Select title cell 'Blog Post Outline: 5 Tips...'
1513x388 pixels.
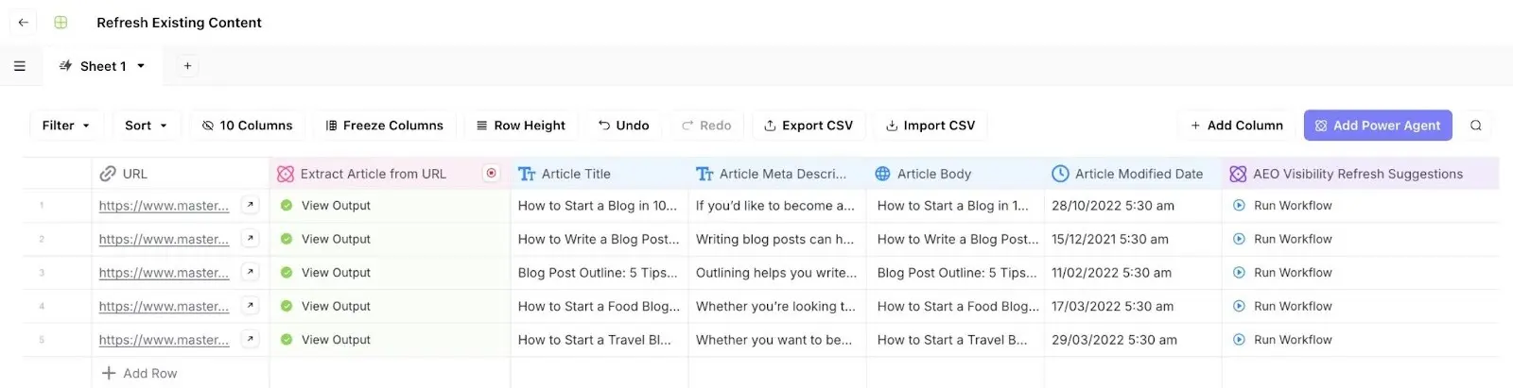point(600,273)
